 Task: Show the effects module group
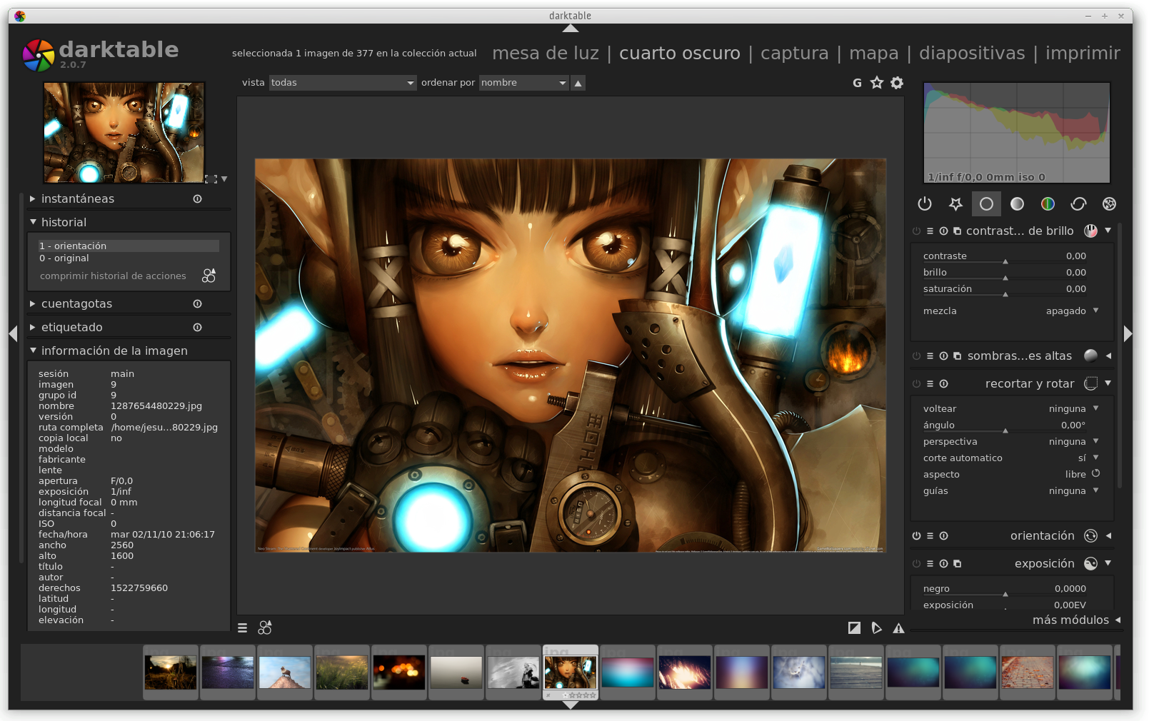click(1109, 204)
